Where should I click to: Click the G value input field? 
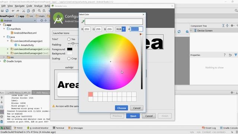click(98, 29)
